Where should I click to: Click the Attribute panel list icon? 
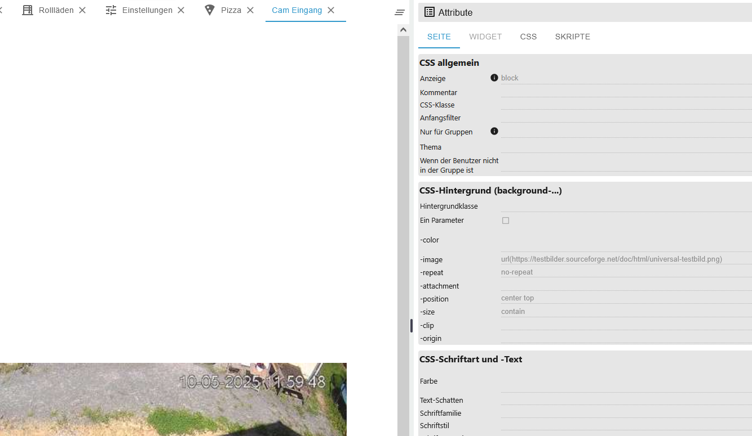430,12
